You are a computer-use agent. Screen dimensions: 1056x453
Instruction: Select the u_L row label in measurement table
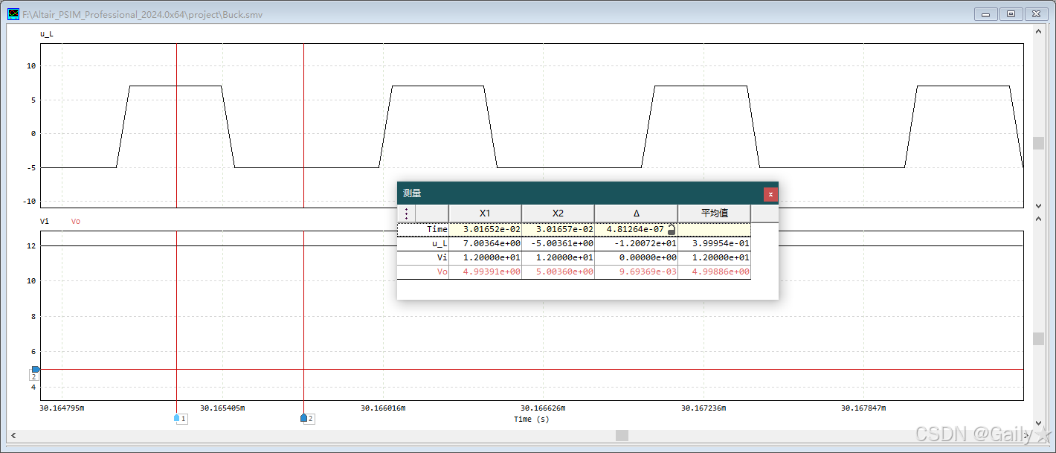point(440,243)
